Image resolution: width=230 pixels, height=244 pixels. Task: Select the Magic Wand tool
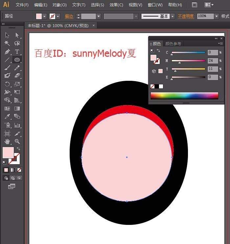pyautogui.click(x=7, y=43)
